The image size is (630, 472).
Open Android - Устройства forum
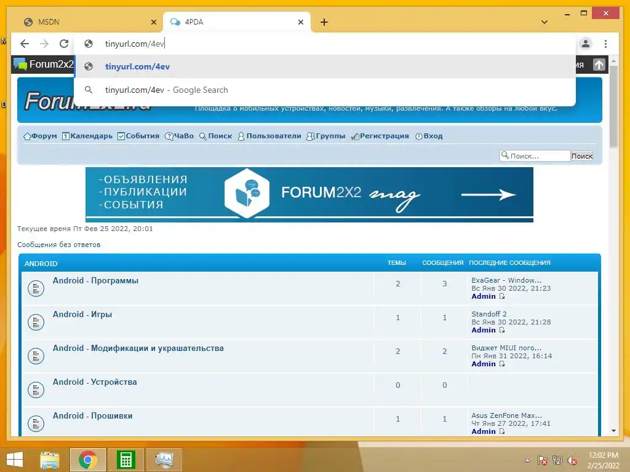[x=95, y=382]
